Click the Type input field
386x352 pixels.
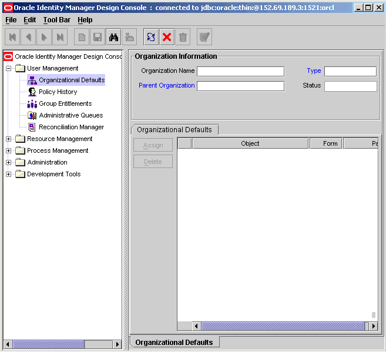pyautogui.click(x=351, y=72)
